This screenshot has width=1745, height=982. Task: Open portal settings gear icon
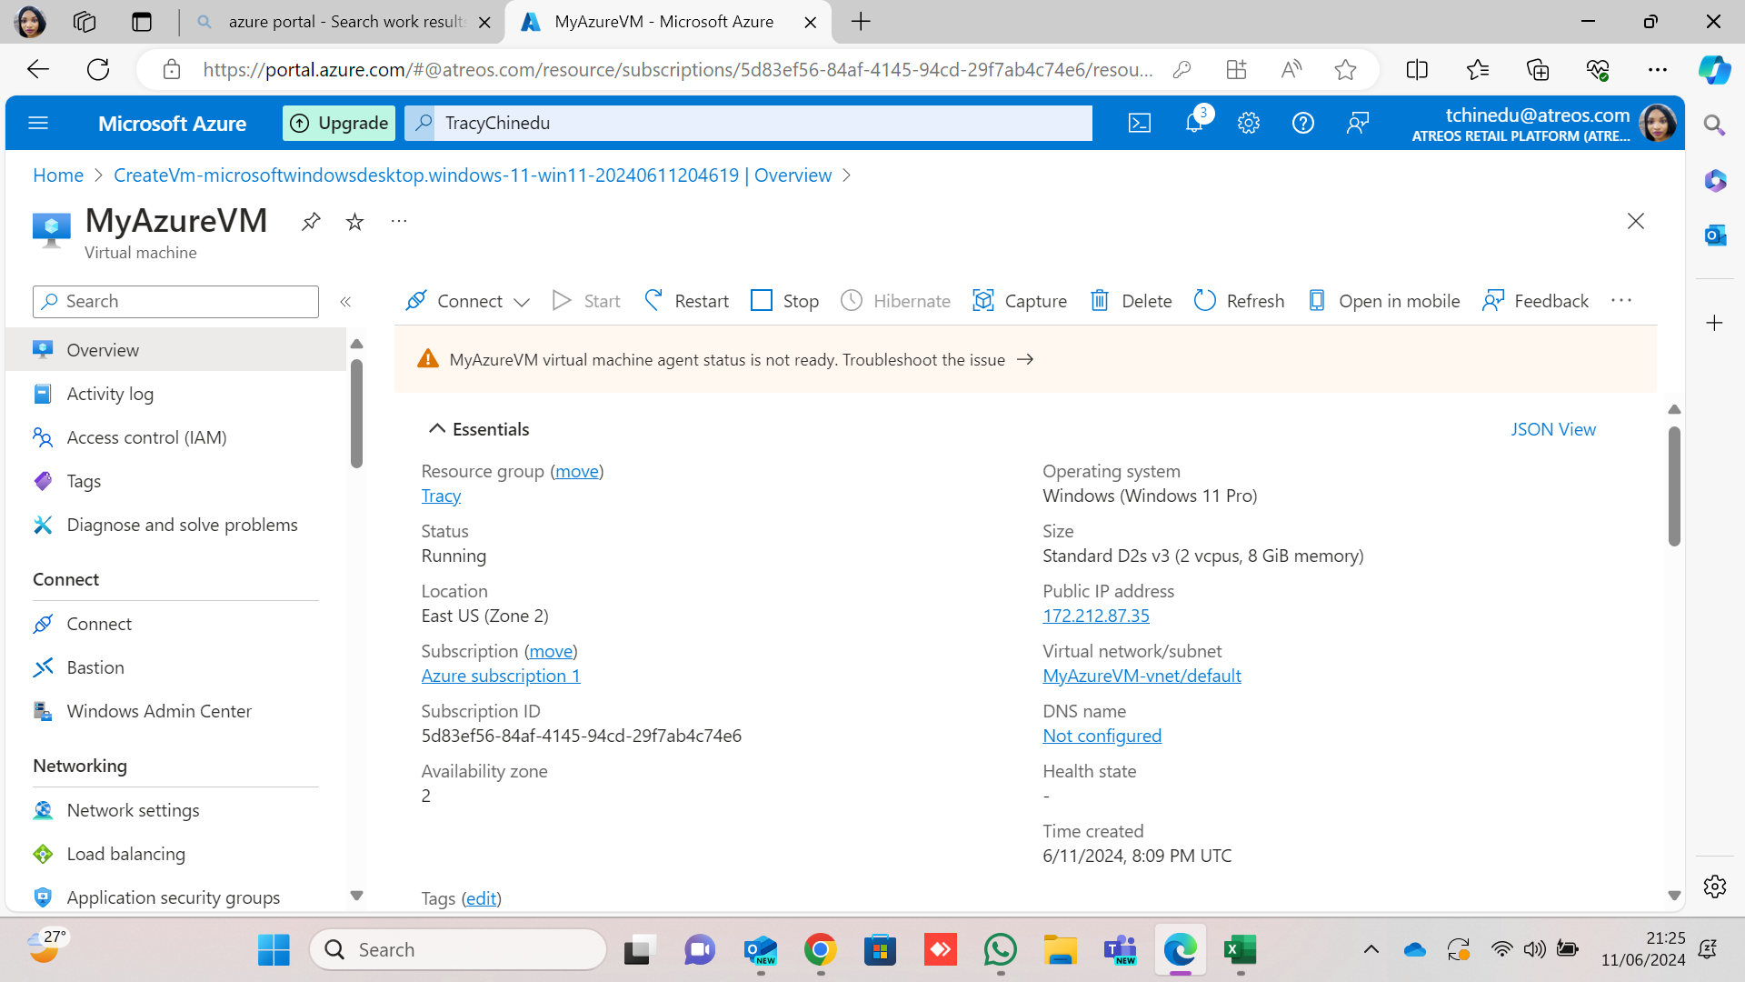tap(1249, 123)
